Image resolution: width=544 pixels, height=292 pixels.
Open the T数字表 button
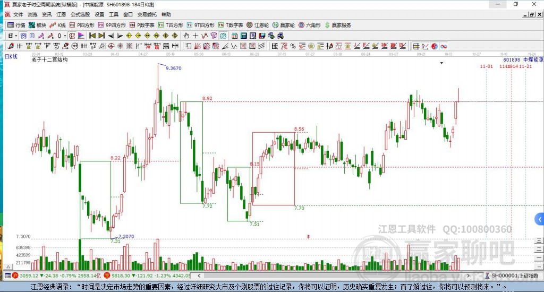(231, 25)
